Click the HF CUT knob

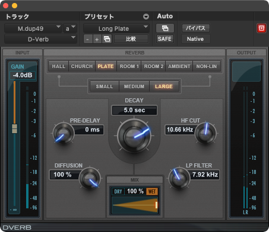[x=205, y=133]
